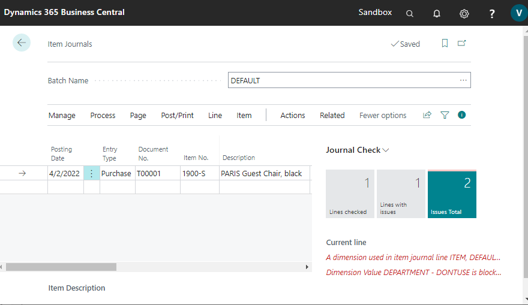Open Batch Name lookup ellipsis
Image resolution: width=528 pixels, height=305 pixels.
(x=463, y=80)
